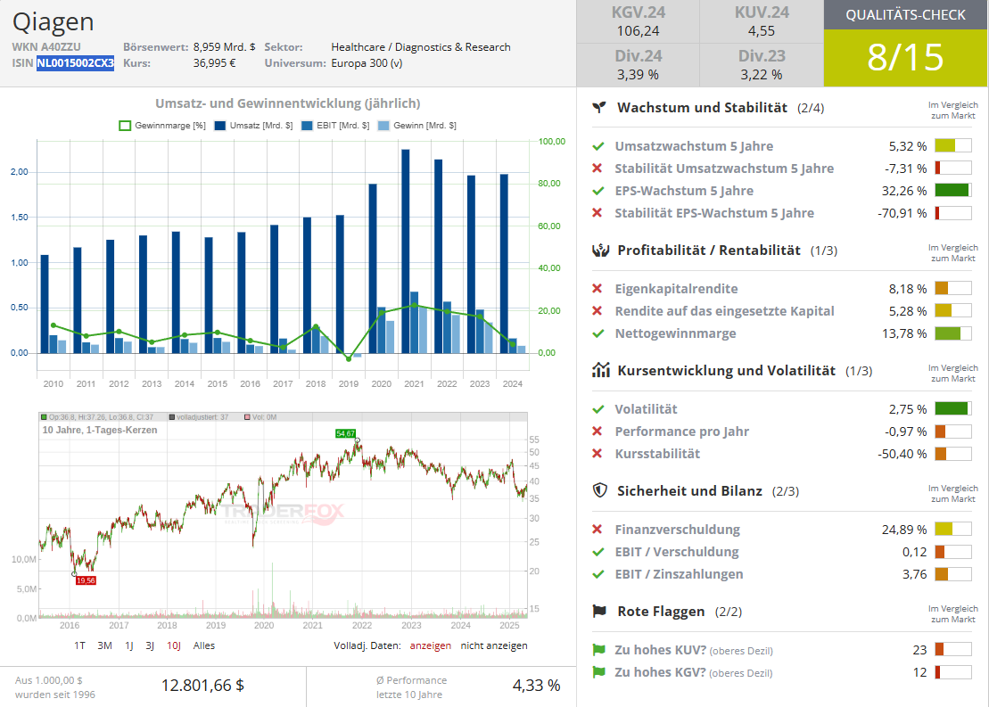Click the 19,56 low marker on price chart
The height and width of the screenshot is (707, 989).
click(x=86, y=581)
